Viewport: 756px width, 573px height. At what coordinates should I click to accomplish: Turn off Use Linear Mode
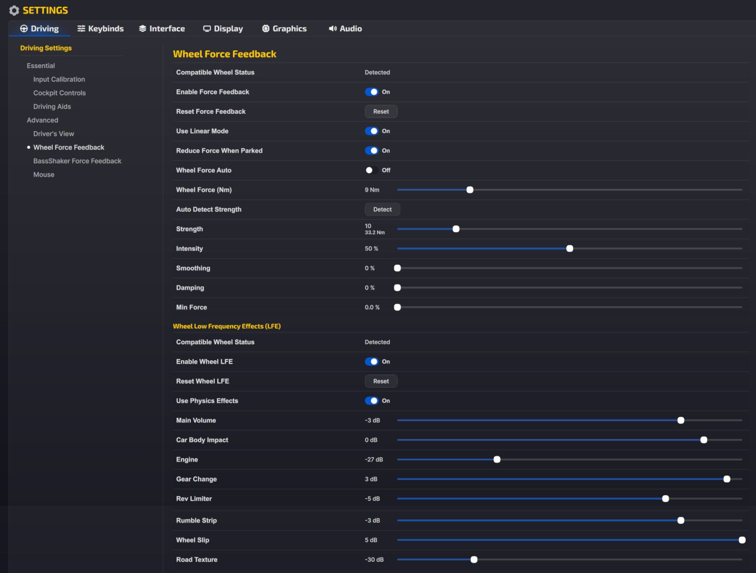click(x=371, y=131)
